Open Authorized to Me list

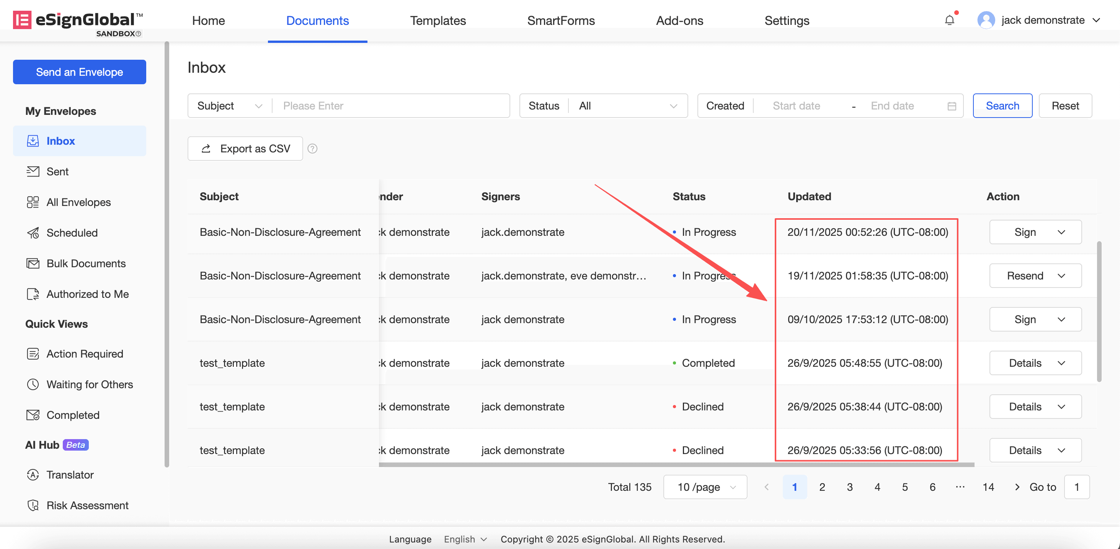click(x=87, y=294)
